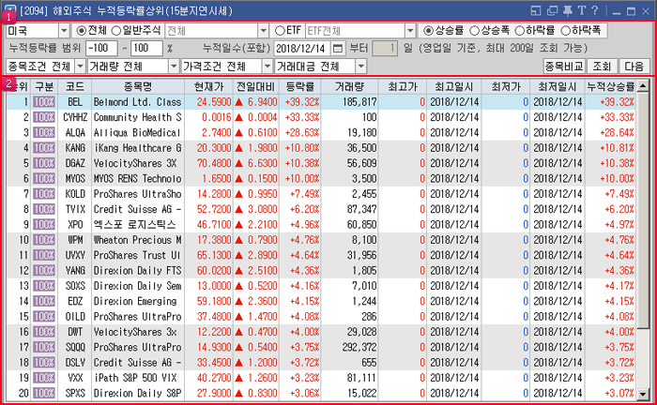Sort by the 거래량 column header
Viewport: 657px width, 405px height.
tap(349, 86)
